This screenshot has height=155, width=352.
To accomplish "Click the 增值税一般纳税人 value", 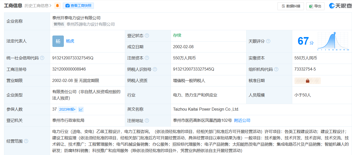I will 189,81.
